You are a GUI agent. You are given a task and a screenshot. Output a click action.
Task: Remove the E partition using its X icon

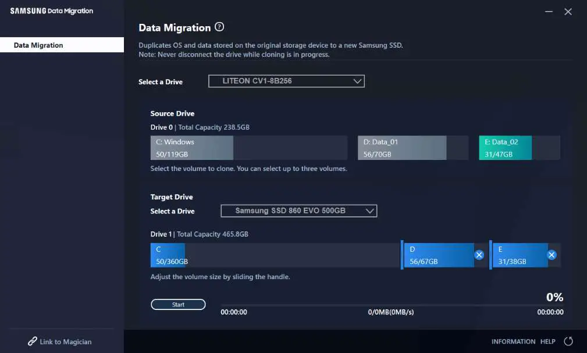tap(551, 254)
